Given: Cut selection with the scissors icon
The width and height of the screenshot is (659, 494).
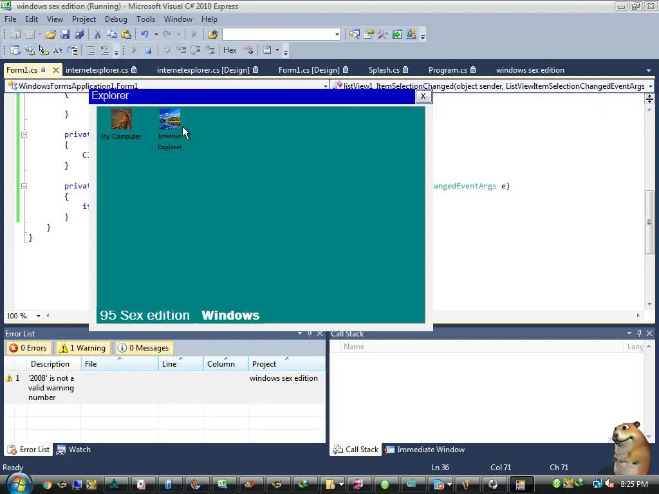Looking at the screenshot, I should pyautogui.click(x=97, y=35).
